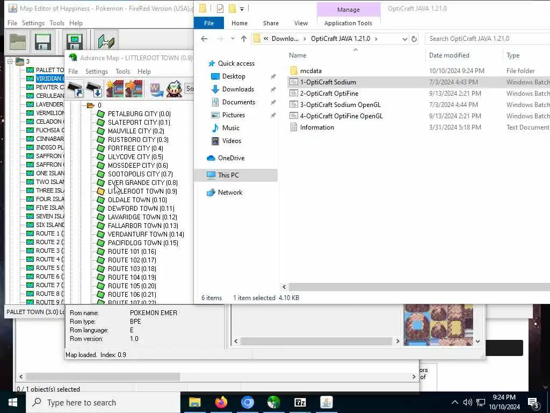Viewport: 550px width, 413px height.
Task: Open address bar history dropdown
Action: 405,39
